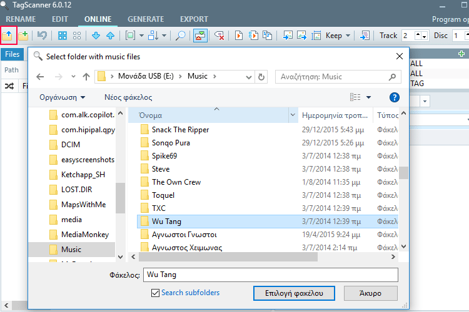Click the Άκυρο cancel button

371,293
